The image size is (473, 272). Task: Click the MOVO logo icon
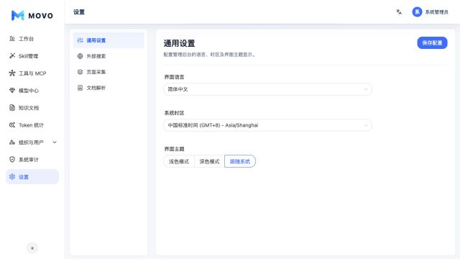[17, 15]
